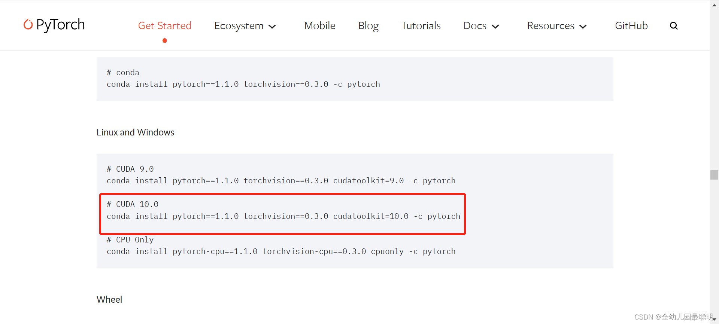This screenshot has width=719, height=324.
Task: Click the Ecosystem navigation label
Action: [239, 25]
